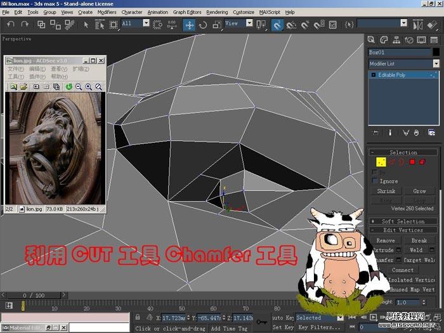
Task: Open the selection filter All dropdown
Action: 146,23
